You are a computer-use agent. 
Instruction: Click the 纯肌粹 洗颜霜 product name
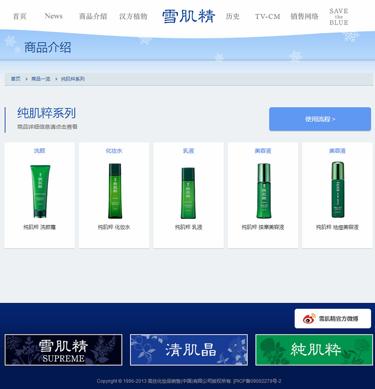pyautogui.click(x=40, y=227)
